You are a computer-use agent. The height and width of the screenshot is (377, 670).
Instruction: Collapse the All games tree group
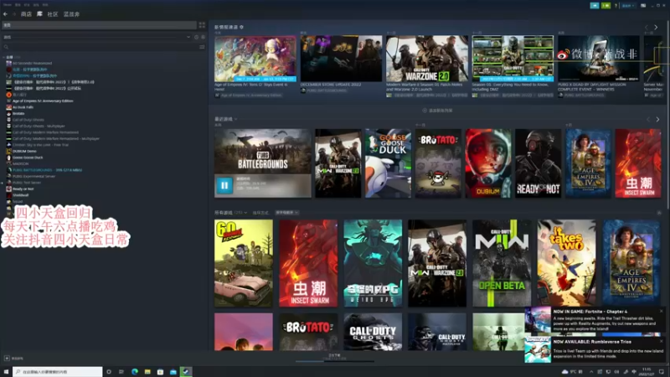click(x=4, y=57)
